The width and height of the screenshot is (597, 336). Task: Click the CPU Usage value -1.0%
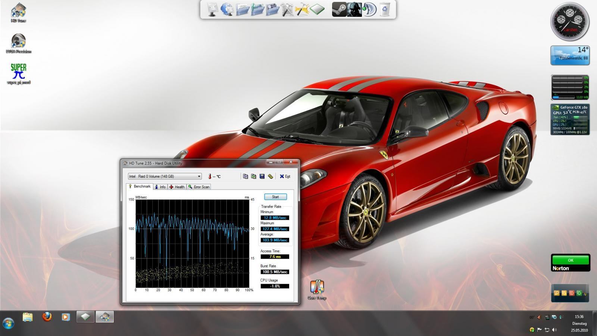click(x=275, y=286)
